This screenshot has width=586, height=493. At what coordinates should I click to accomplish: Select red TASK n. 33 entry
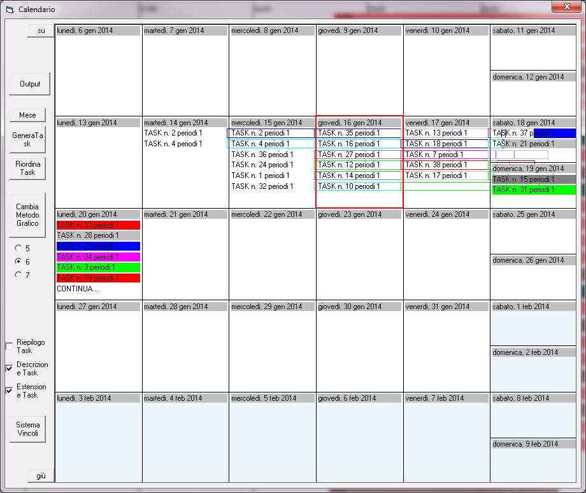pos(98,225)
